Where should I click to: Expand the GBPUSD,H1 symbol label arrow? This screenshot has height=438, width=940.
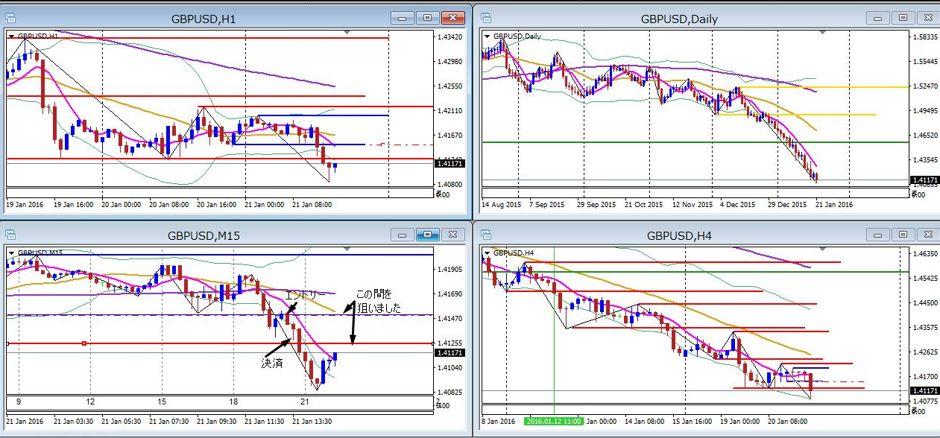[x=12, y=35]
